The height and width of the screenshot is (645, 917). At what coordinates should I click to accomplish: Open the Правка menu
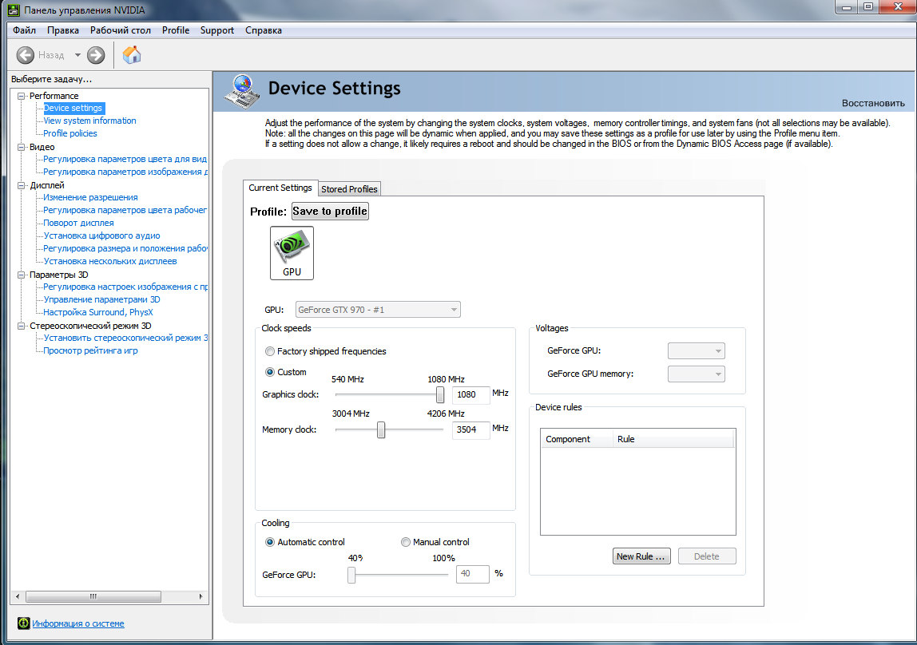coord(63,30)
